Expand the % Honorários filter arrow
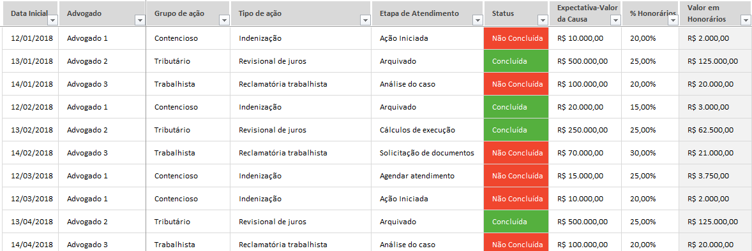Image resolution: width=752 pixels, height=251 pixels. (x=673, y=20)
